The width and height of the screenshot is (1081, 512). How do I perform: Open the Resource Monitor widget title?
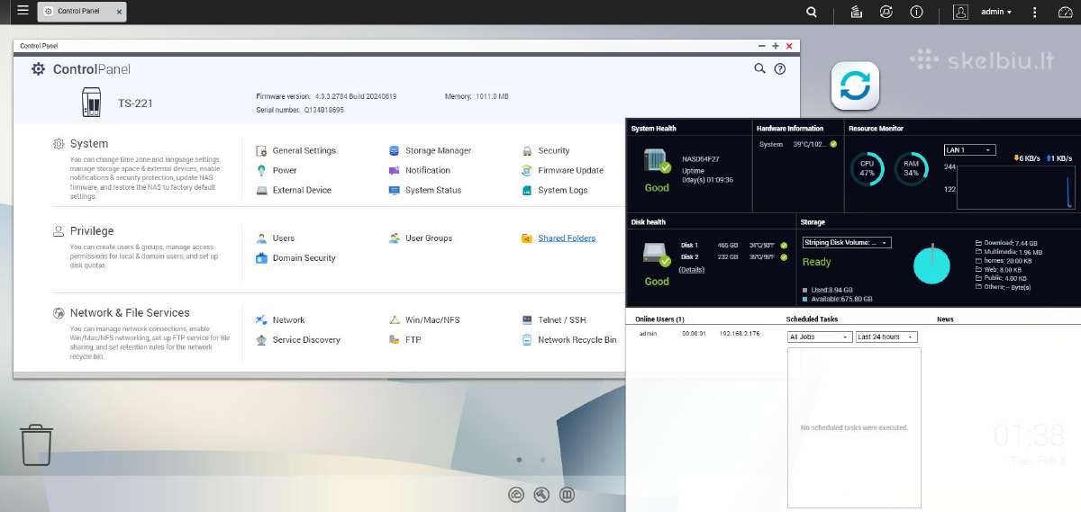coord(877,129)
